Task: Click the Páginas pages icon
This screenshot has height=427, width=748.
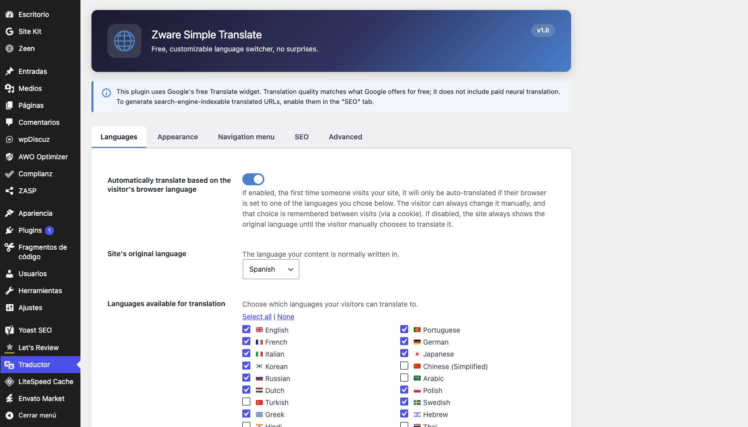Action: pyautogui.click(x=9, y=105)
